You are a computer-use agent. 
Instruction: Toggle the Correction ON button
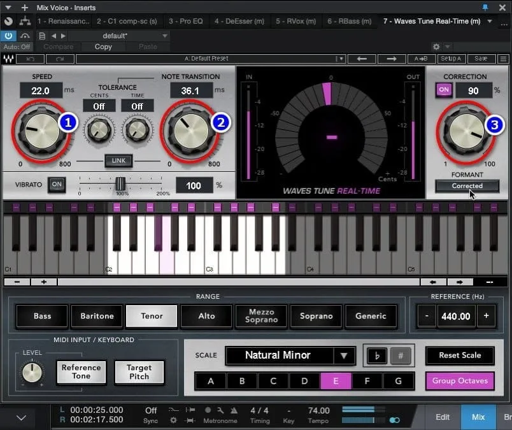click(444, 90)
